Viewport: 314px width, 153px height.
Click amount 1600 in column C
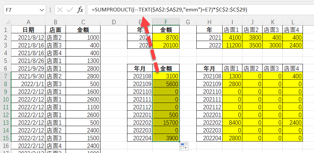83,91
